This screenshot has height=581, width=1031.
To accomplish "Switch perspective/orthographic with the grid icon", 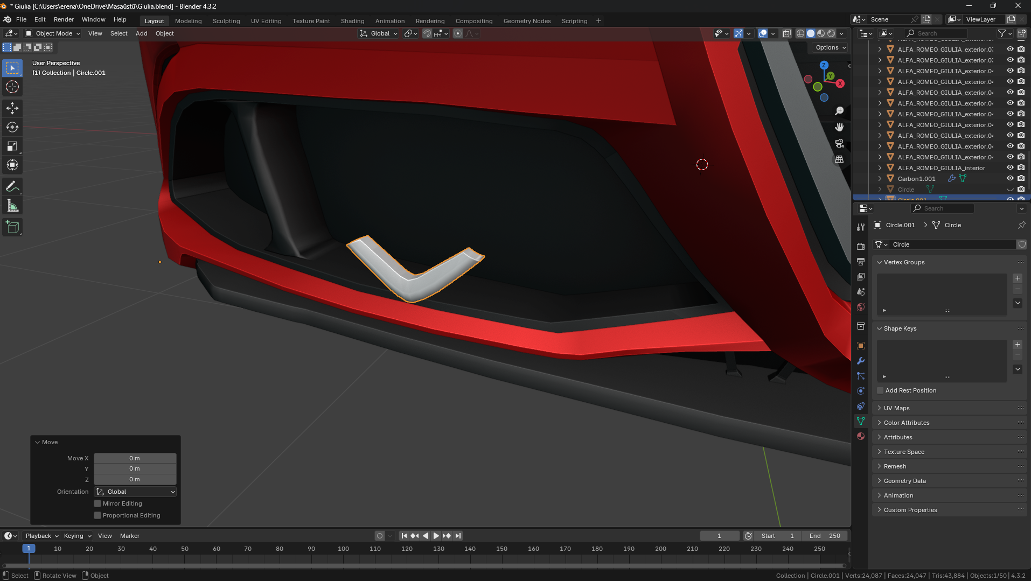I will tap(839, 159).
